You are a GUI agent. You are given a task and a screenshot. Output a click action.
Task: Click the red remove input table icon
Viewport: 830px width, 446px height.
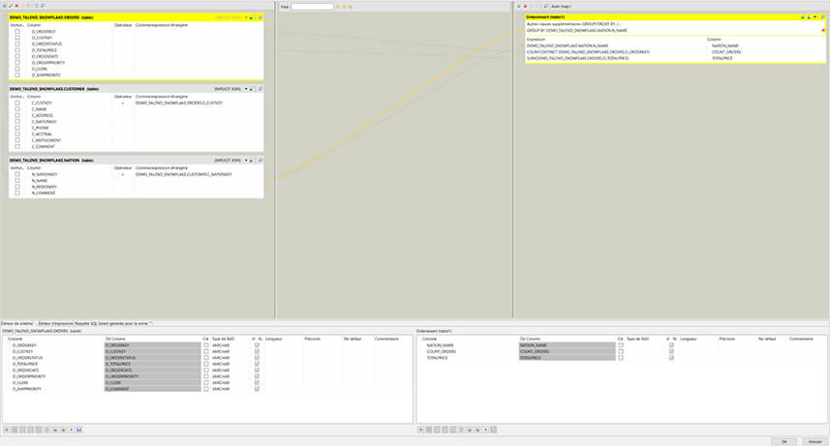[x=16, y=6]
